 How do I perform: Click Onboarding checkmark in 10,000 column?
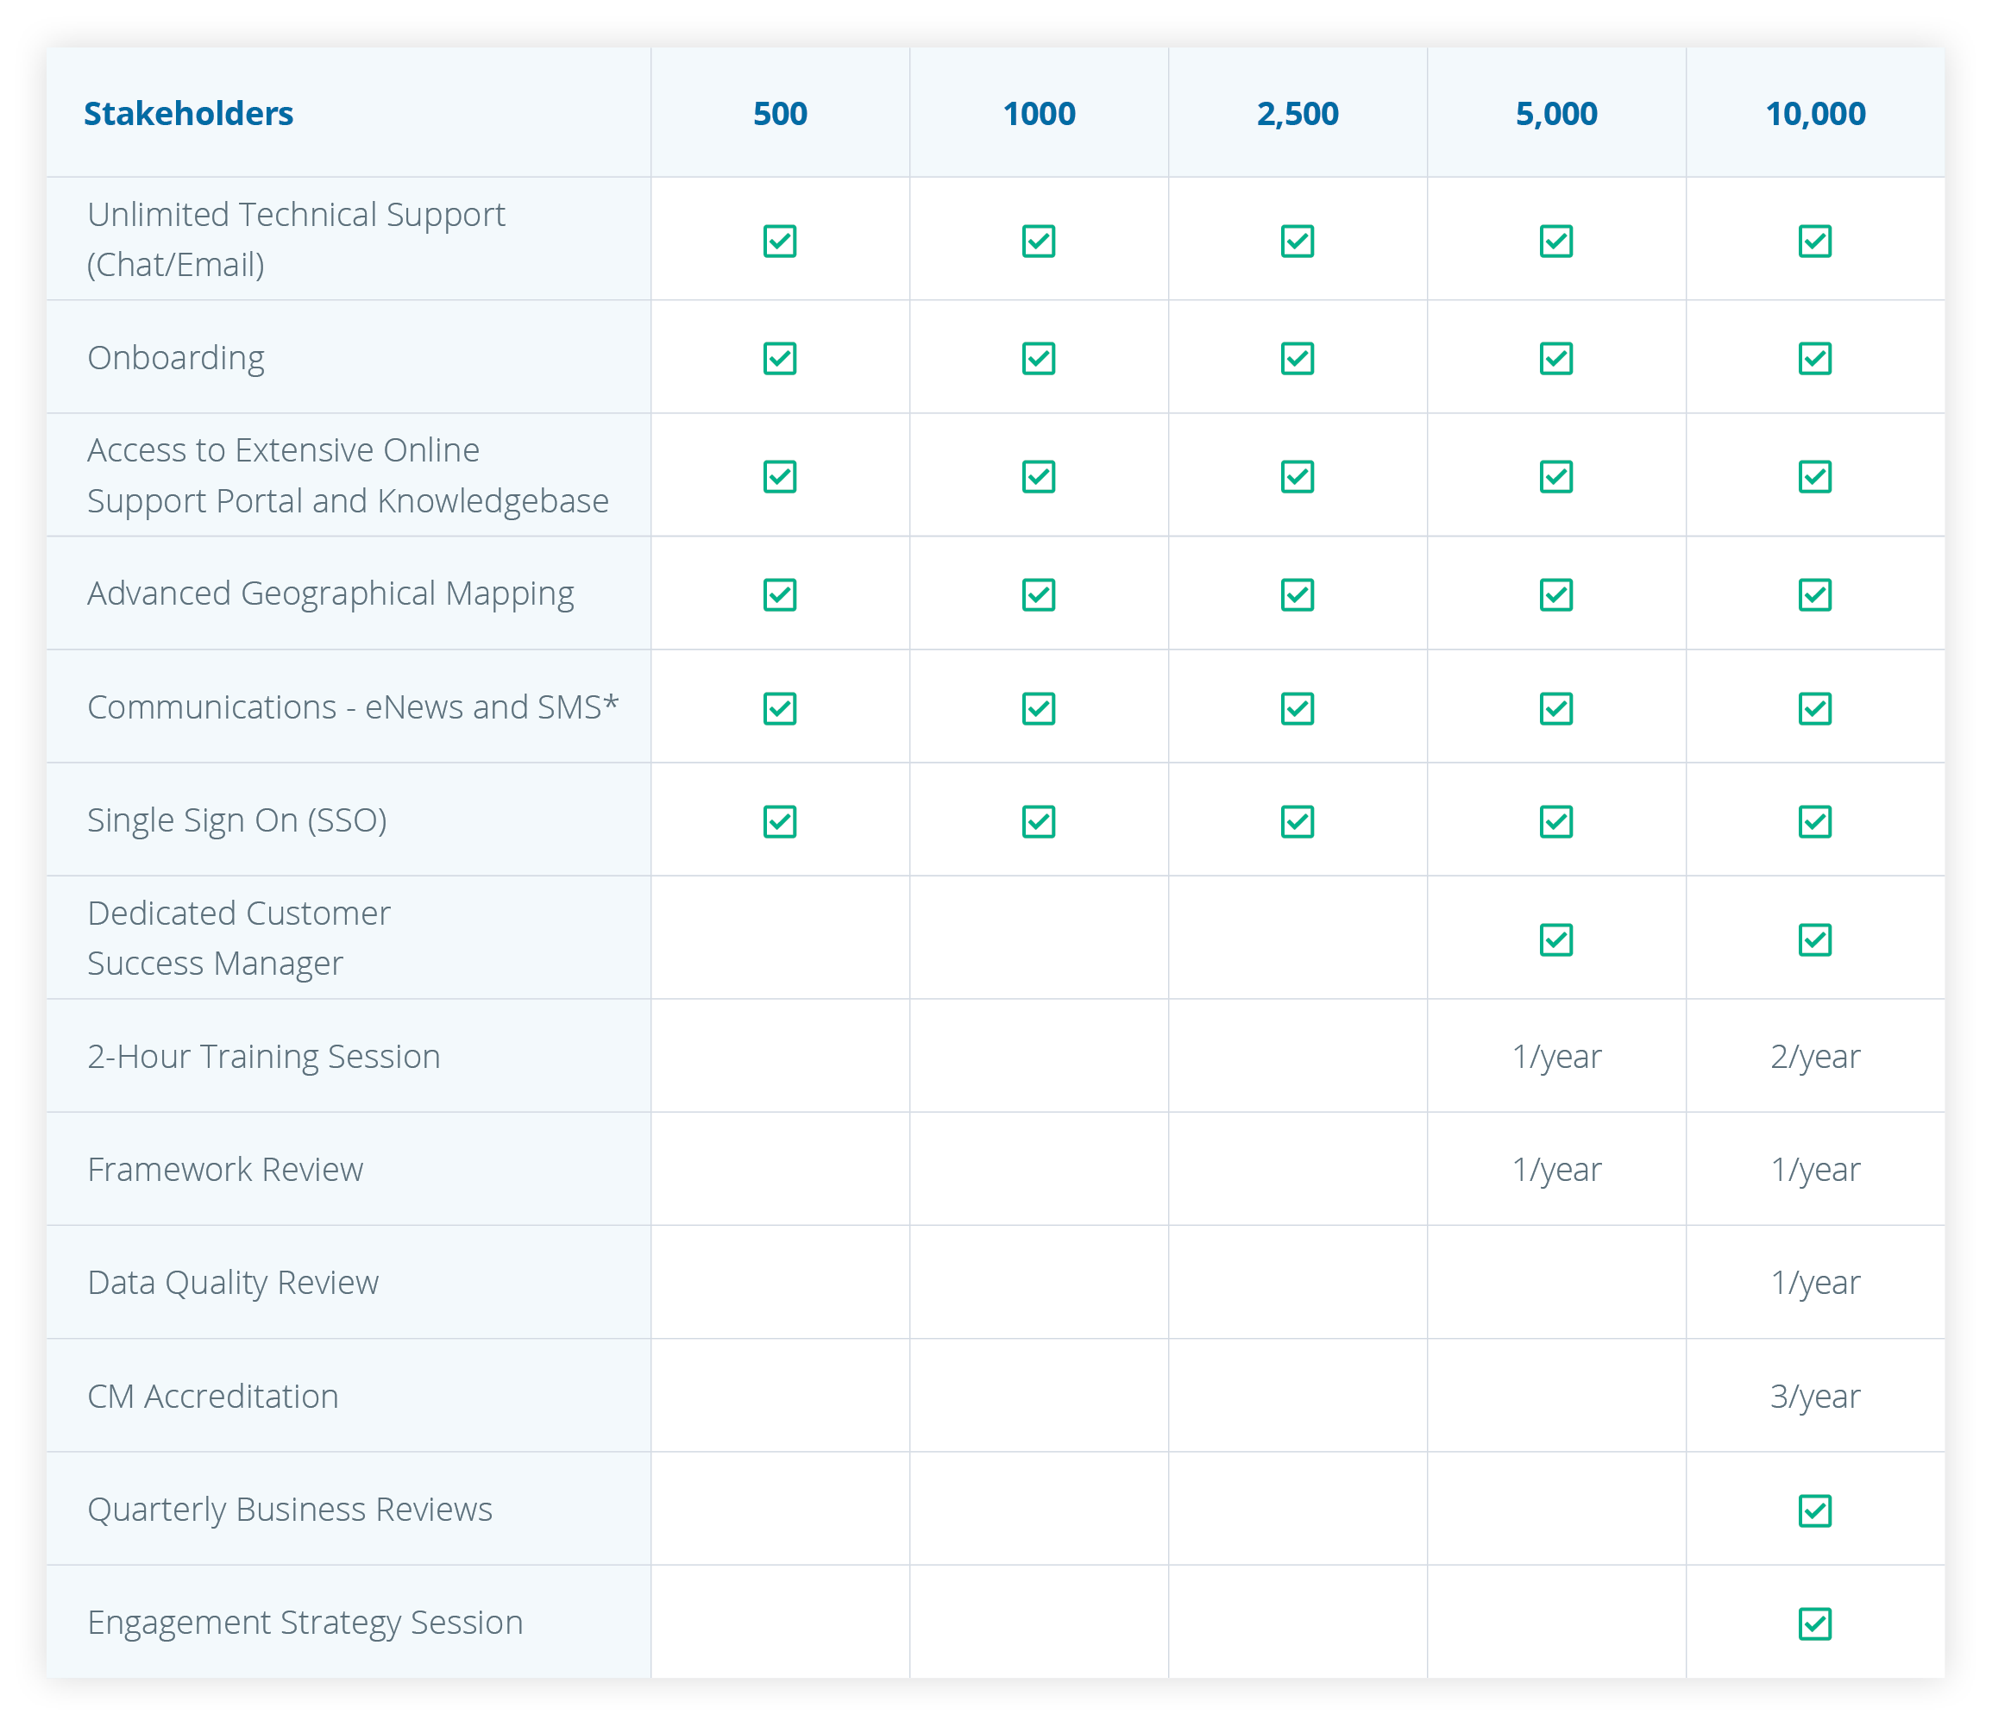(x=1814, y=359)
